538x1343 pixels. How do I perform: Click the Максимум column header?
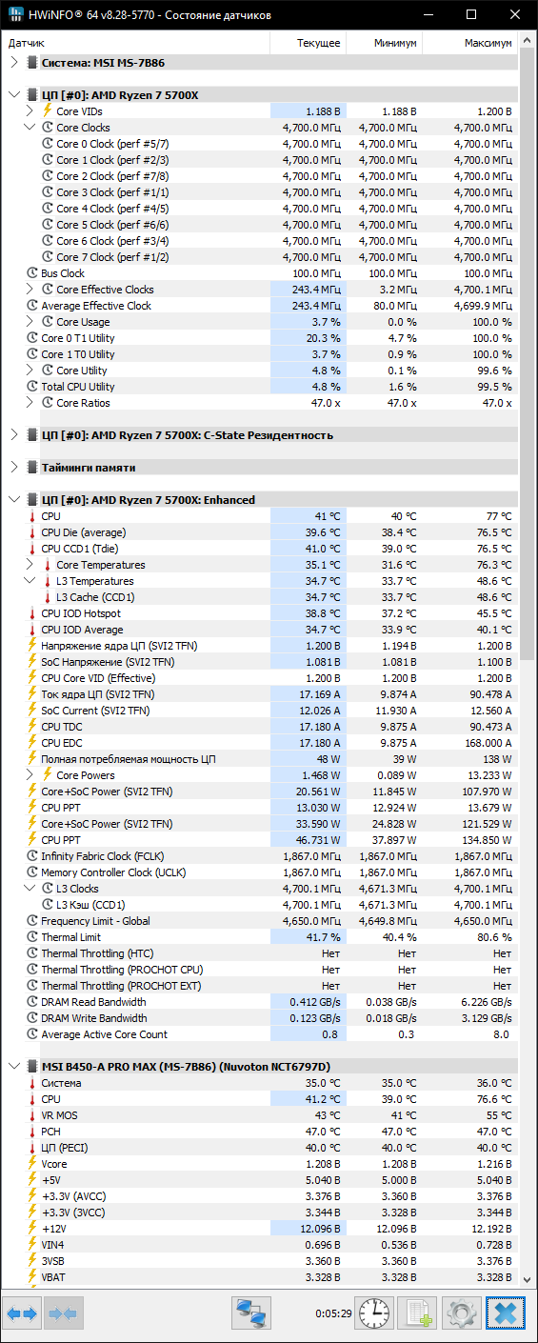[470, 43]
